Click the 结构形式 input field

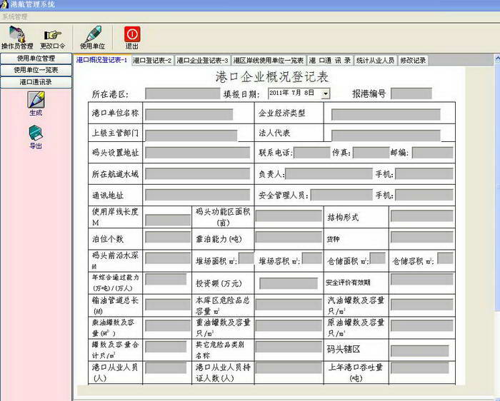click(422, 216)
